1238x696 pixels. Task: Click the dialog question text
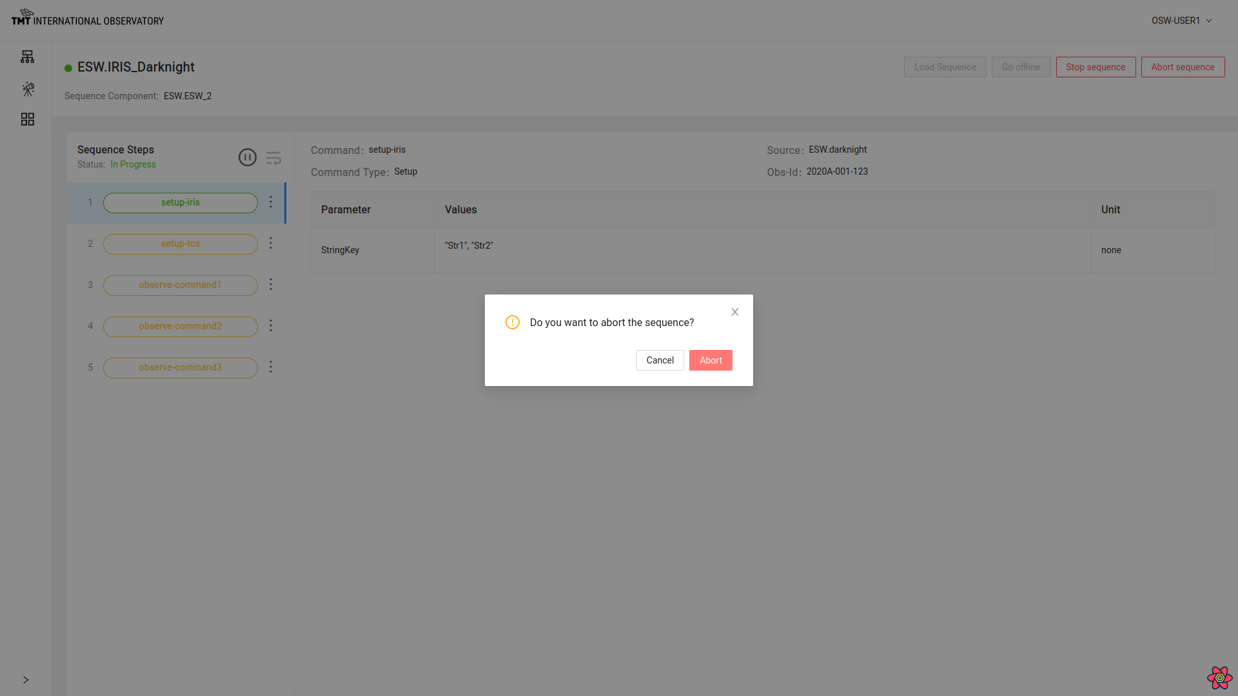click(x=612, y=322)
